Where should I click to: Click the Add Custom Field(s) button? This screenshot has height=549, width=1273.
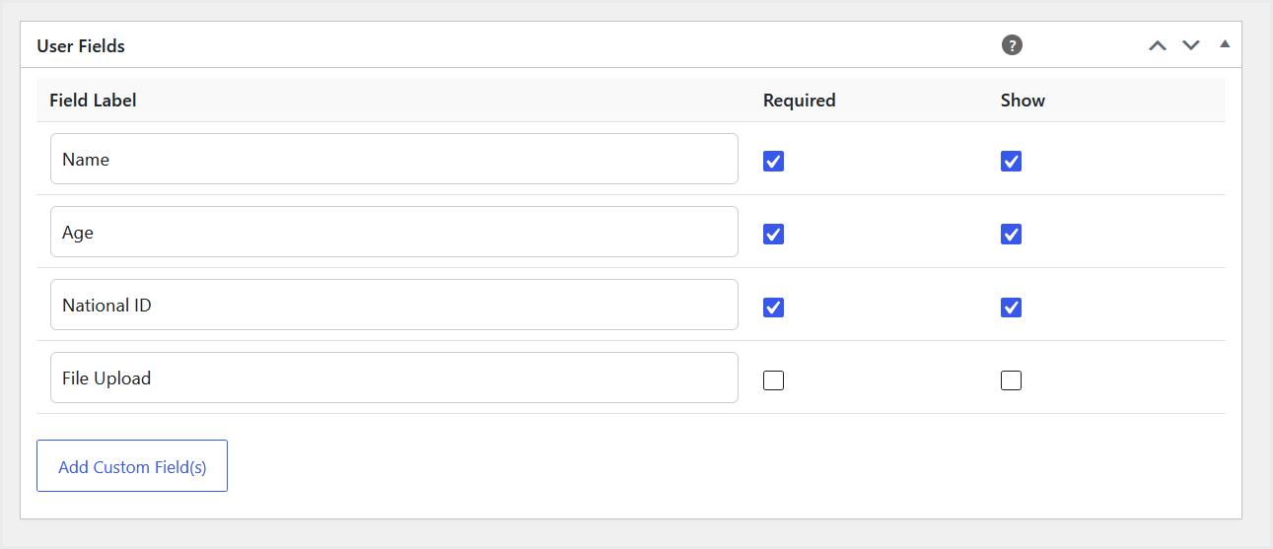[x=132, y=466]
